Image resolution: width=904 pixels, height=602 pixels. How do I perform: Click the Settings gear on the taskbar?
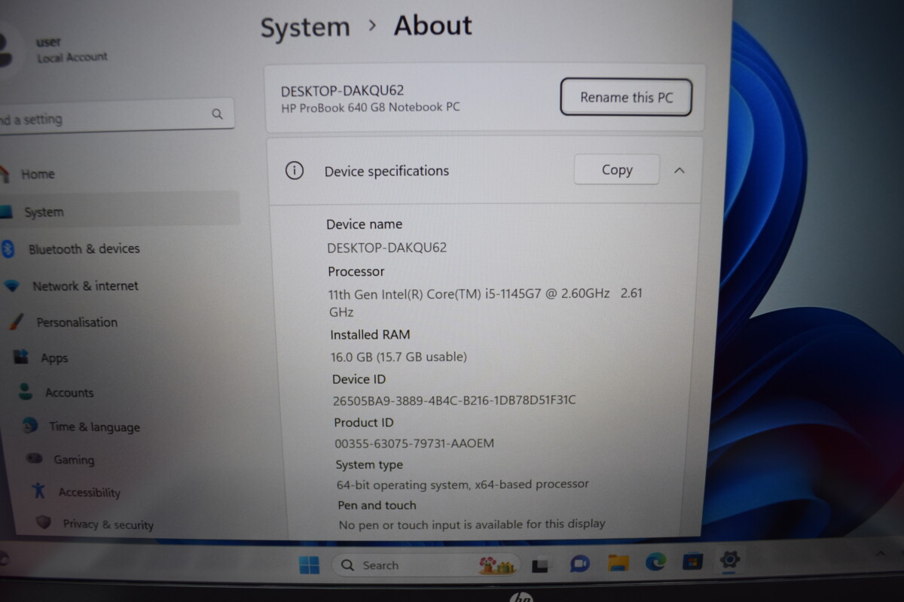(x=729, y=560)
